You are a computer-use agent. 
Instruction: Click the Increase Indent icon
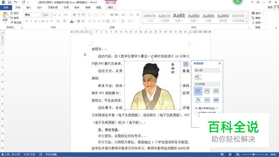pos(117,15)
